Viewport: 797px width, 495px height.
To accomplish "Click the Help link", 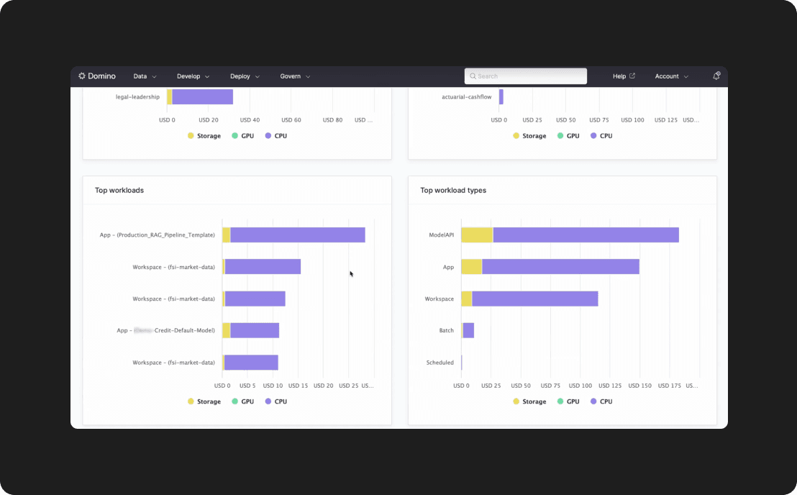I will 619,76.
